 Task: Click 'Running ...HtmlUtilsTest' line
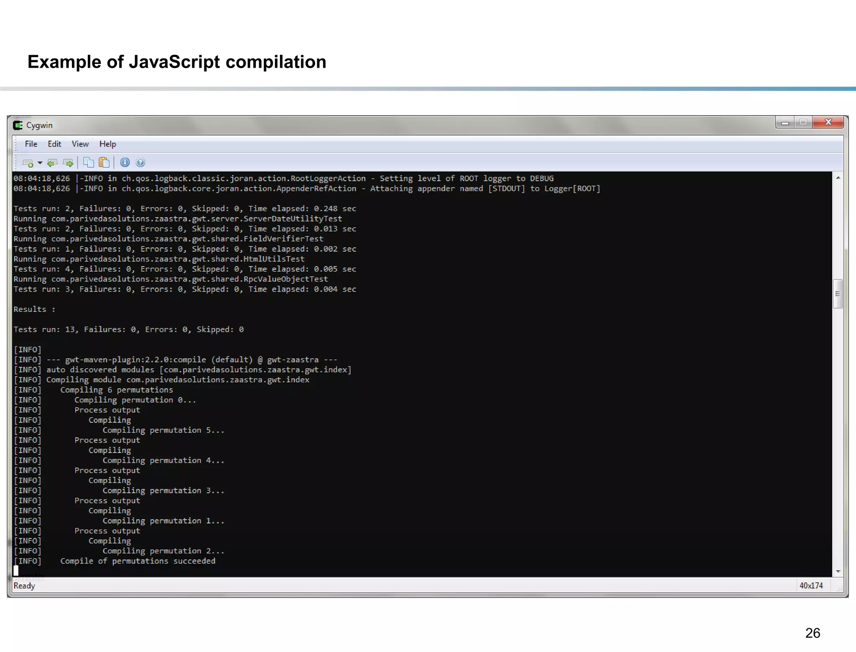pos(159,259)
